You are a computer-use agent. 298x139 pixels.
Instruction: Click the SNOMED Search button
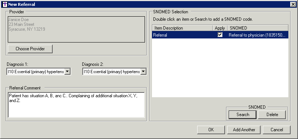243,115
